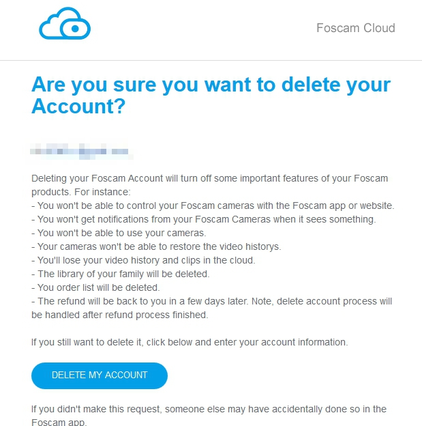Click the word 'Account?' in the heading
The width and height of the screenshot is (422, 426).
[78, 106]
